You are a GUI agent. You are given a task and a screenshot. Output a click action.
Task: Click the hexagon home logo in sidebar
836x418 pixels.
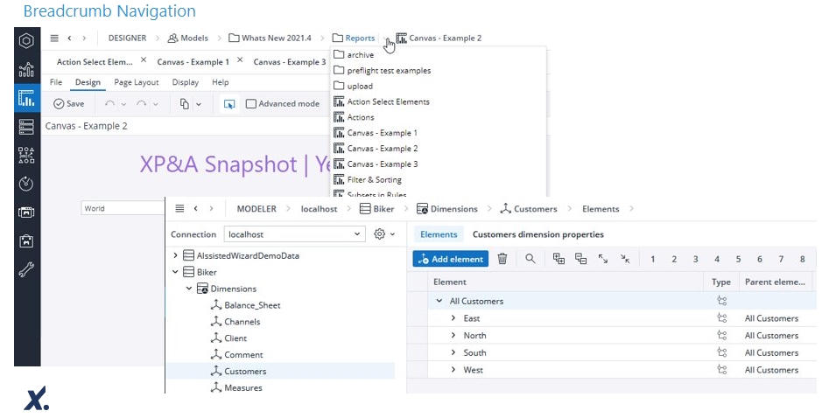tap(26, 40)
